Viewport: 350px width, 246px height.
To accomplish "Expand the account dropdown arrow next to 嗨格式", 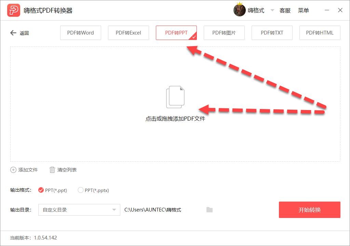I will coord(272,10).
